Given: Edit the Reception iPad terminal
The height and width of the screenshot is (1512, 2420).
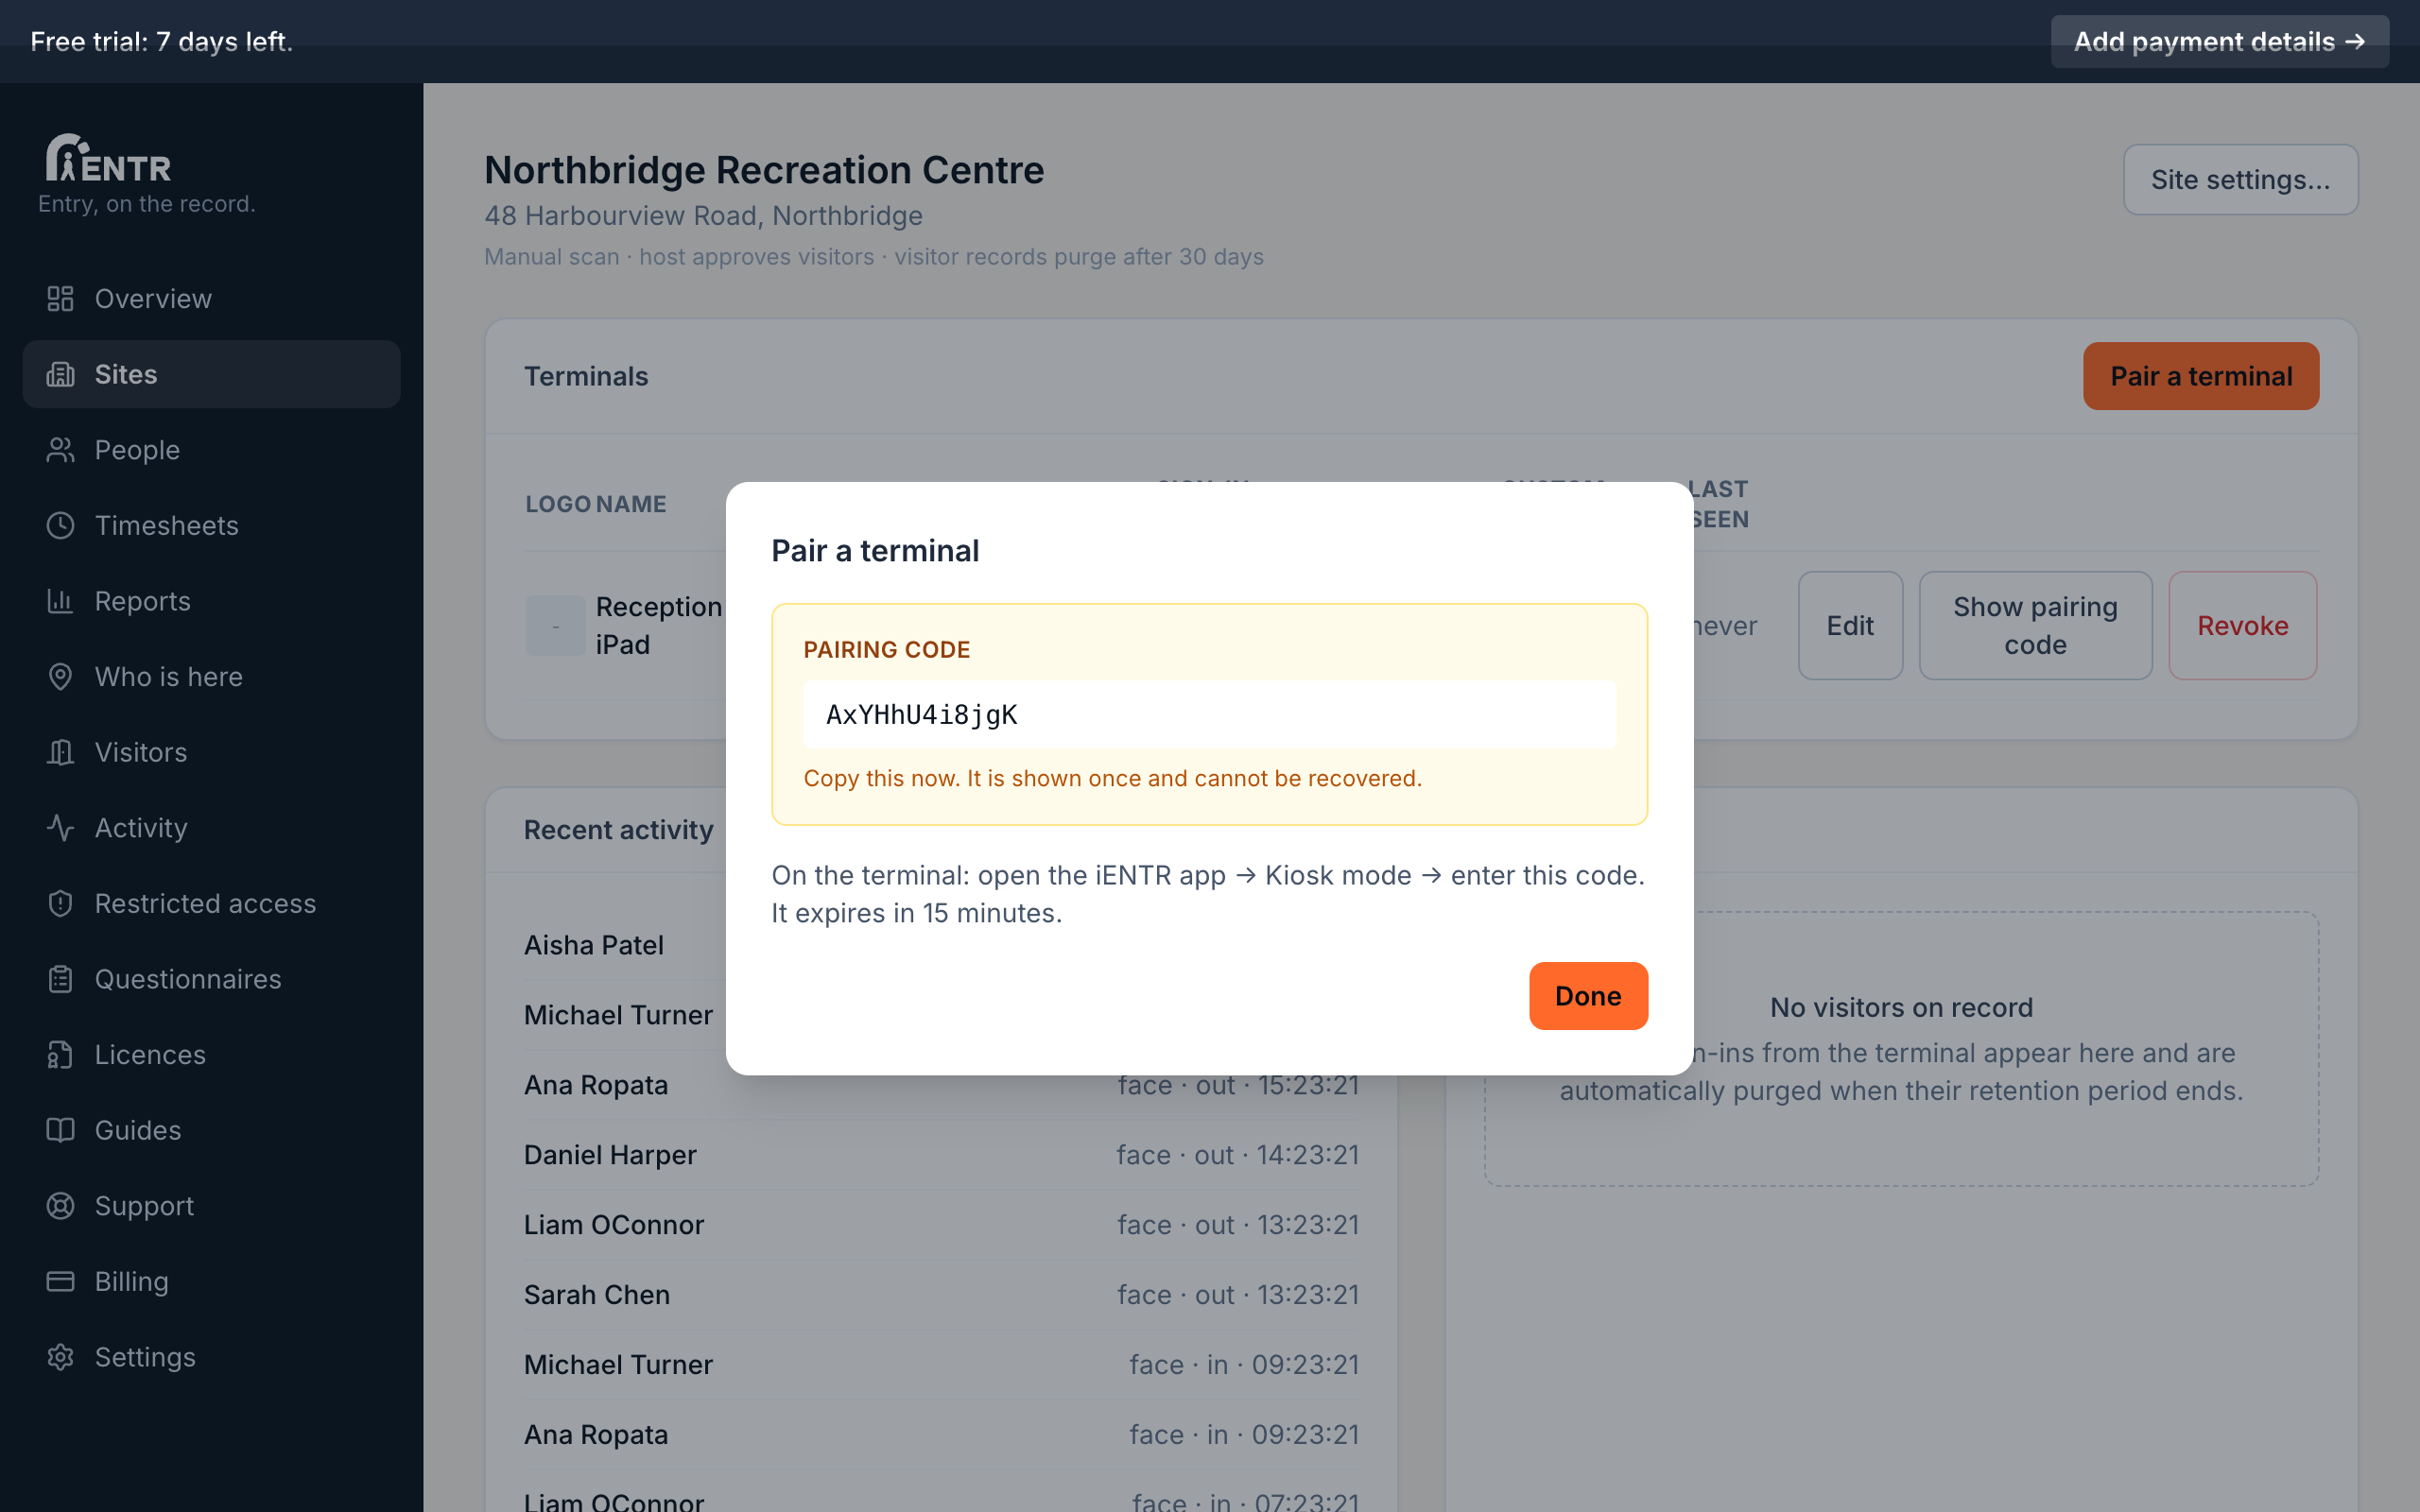Looking at the screenshot, I should [1850, 626].
